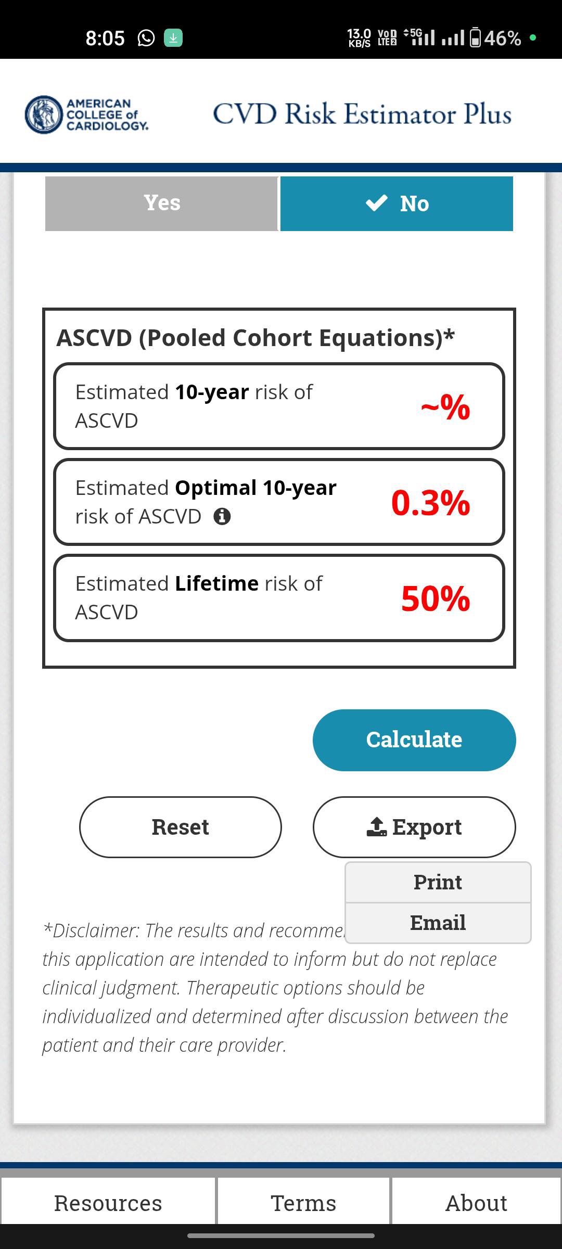Choose Print from the Export menu
Viewport: 562px width, 1249px height.
point(438,882)
